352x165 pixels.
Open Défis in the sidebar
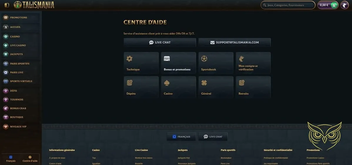pyautogui.click(x=20, y=91)
